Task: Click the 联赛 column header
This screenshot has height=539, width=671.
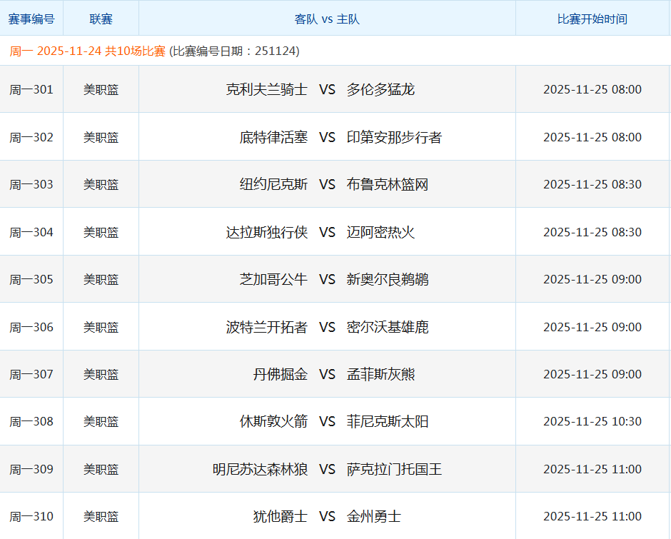Action: [x=101, y=19]
